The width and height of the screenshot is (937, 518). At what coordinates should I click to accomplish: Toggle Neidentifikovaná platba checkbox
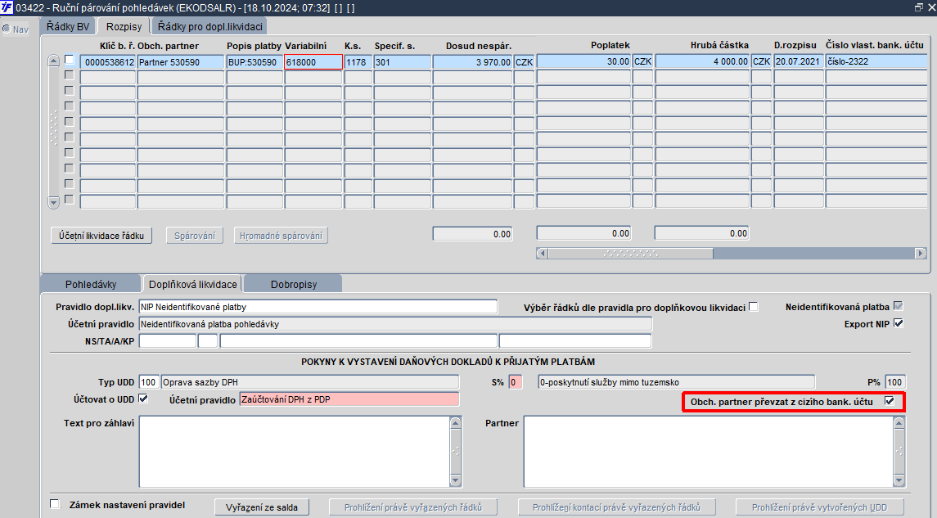point(899,306)
